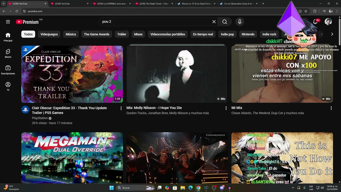Viewport: 341px width, 192px height.
Task: Close the first YouTube tab
Action: pos(45,4)
